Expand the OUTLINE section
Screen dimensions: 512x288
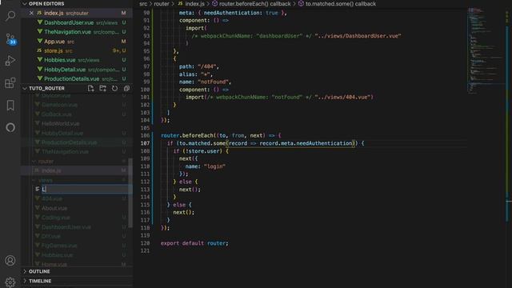point(25,271)
